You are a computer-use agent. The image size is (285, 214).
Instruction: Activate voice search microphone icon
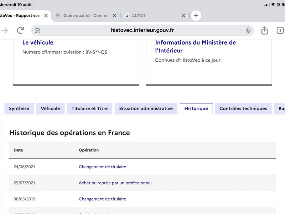coord(248,30)
